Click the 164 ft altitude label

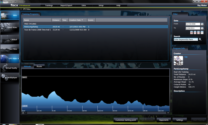pos(24,77)
